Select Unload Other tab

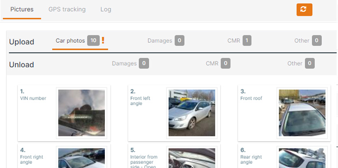click(301, 64)
